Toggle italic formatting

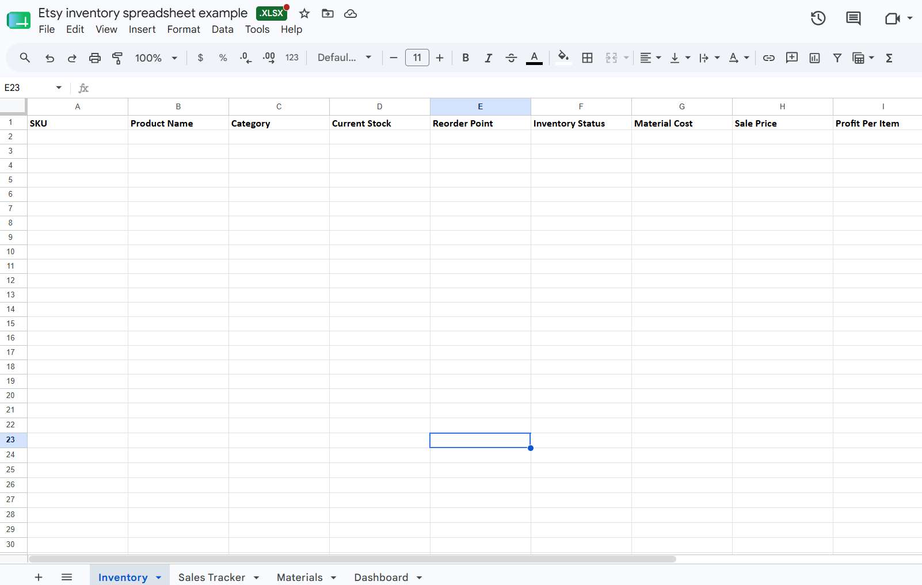pos(488,58)
